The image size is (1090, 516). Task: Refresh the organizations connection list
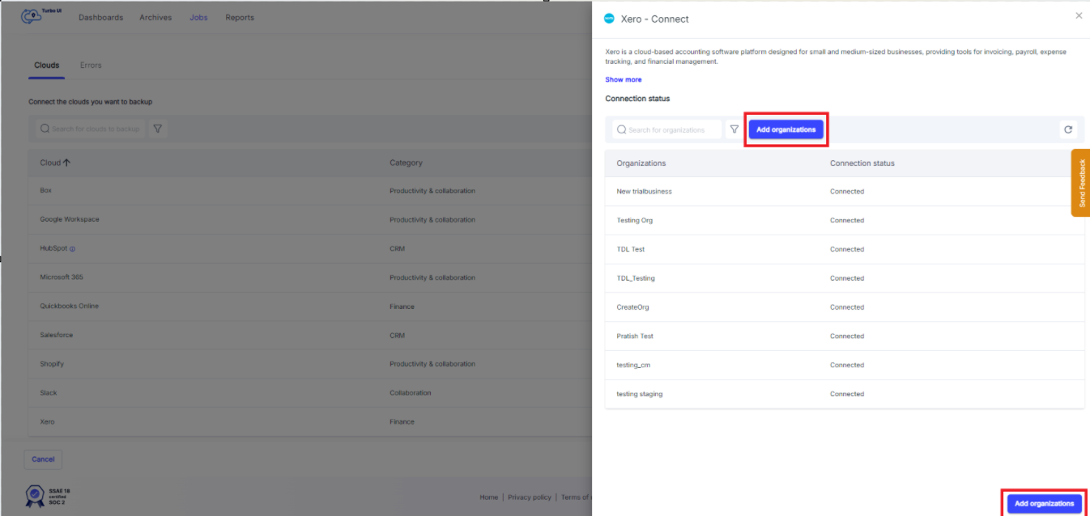pyautogui.click(x=1068, y=129)
